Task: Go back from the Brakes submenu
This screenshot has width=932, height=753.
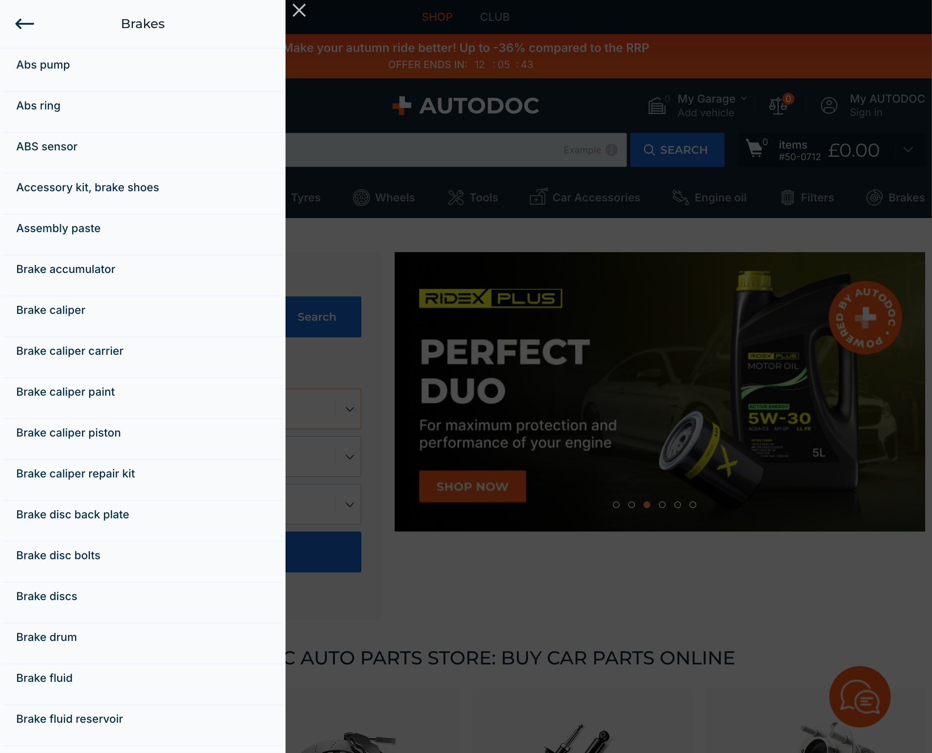Action: tap(25, 24)
